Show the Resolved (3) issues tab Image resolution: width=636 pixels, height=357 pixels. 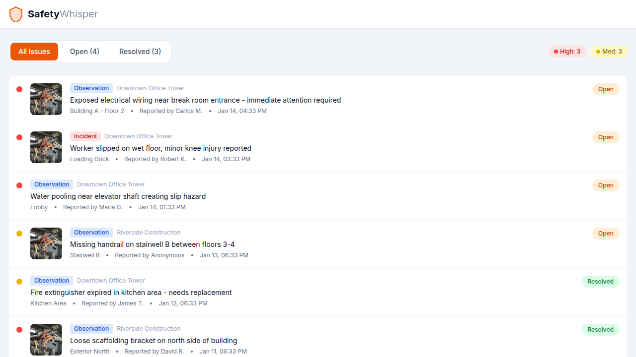(x=140, y=52)
